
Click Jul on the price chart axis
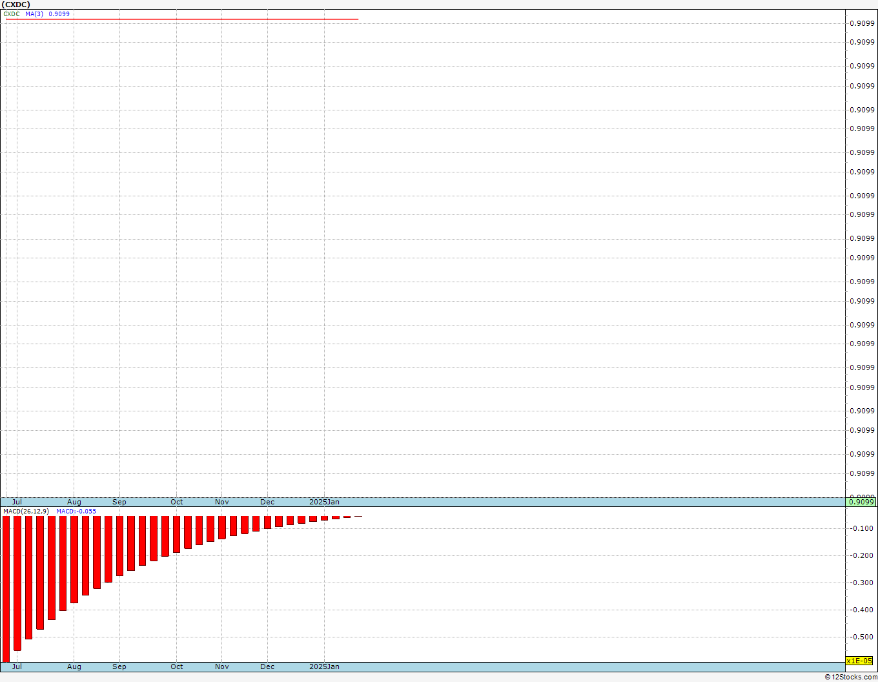point(17,502)
